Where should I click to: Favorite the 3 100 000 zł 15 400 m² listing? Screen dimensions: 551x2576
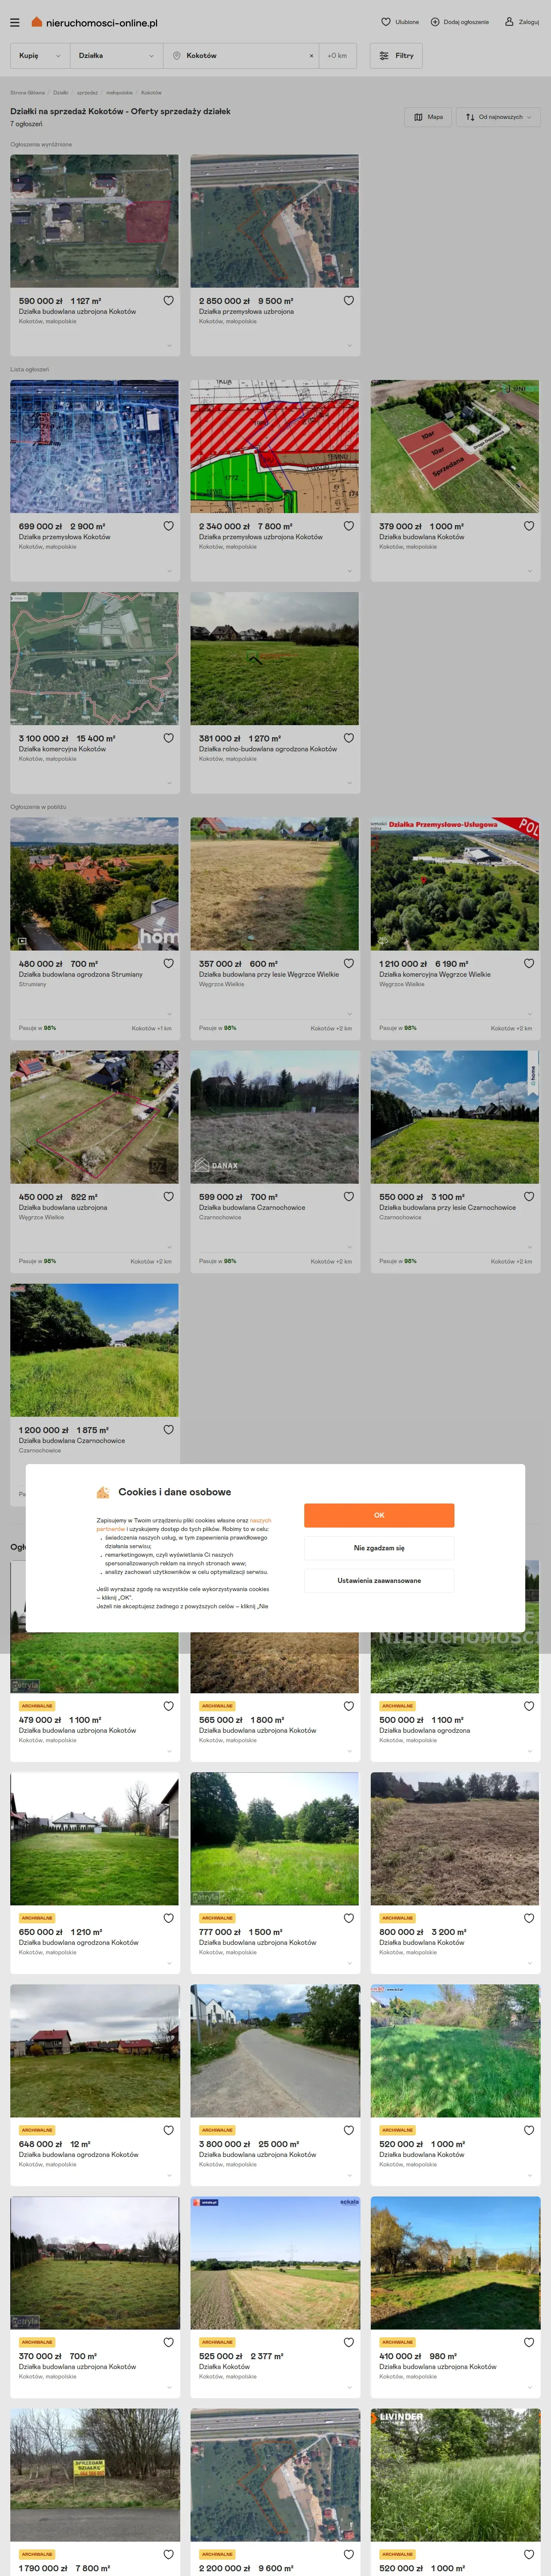(168, 738)
